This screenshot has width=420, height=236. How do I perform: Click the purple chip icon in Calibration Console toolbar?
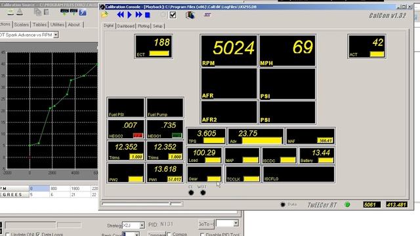coord(207,15)
